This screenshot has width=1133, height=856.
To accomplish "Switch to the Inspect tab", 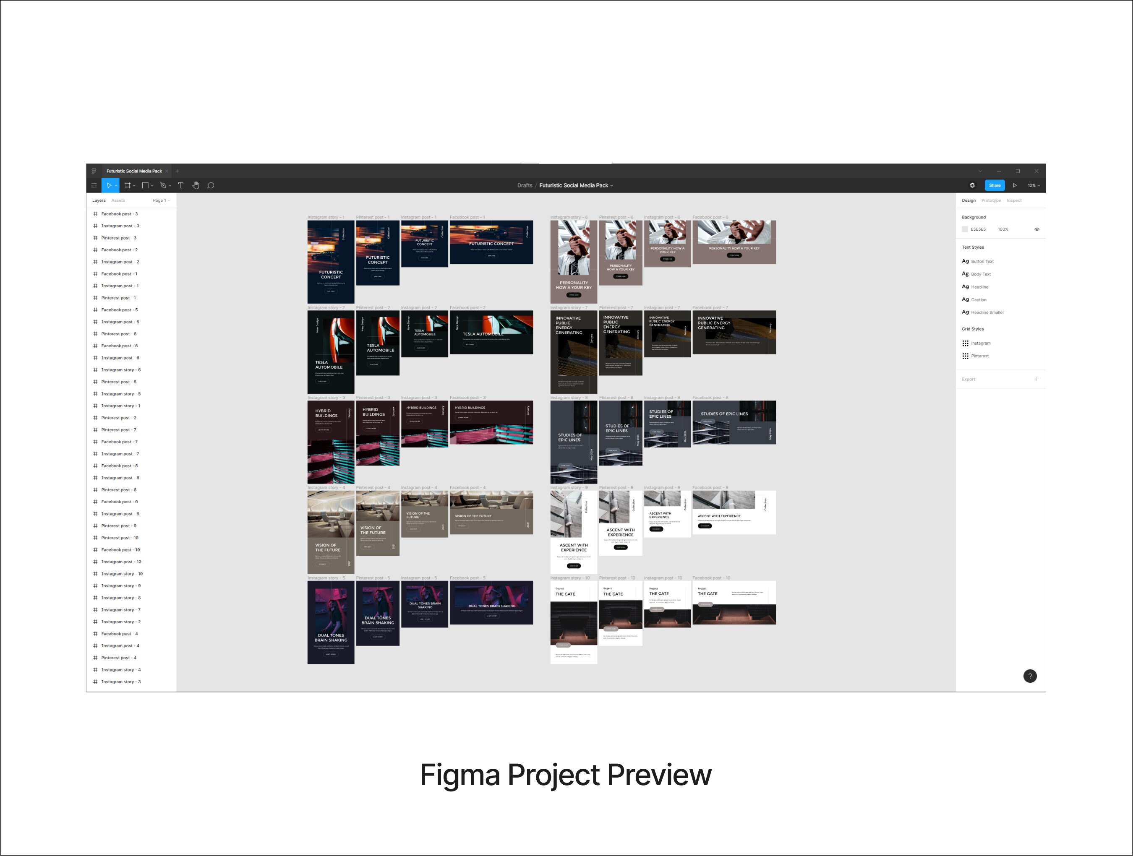I will tap(1014, 200).
